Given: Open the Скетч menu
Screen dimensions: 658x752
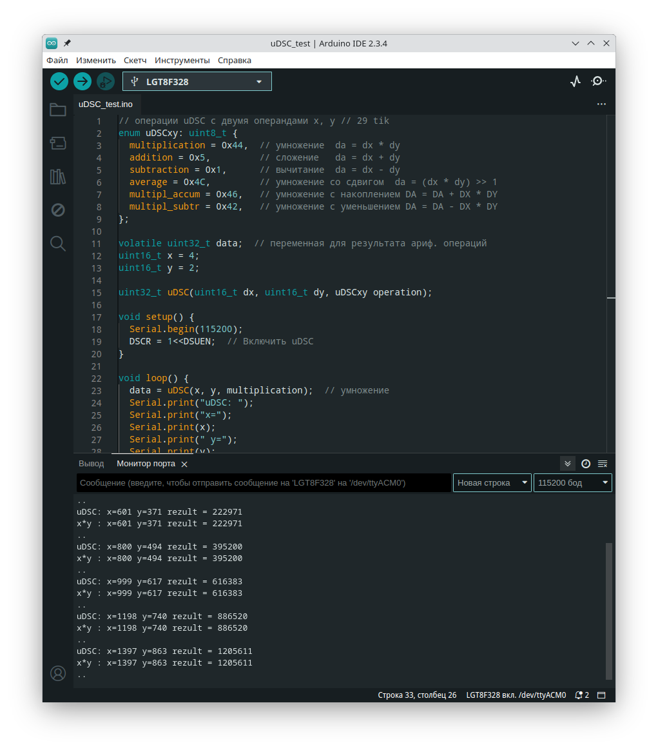Looking at the screenshot, I should coord(135,61).
